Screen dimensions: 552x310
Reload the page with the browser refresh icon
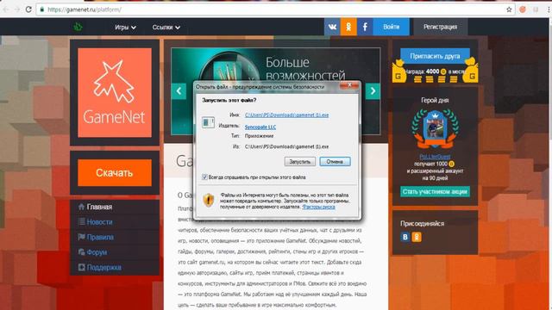click(x=28, y=9)
